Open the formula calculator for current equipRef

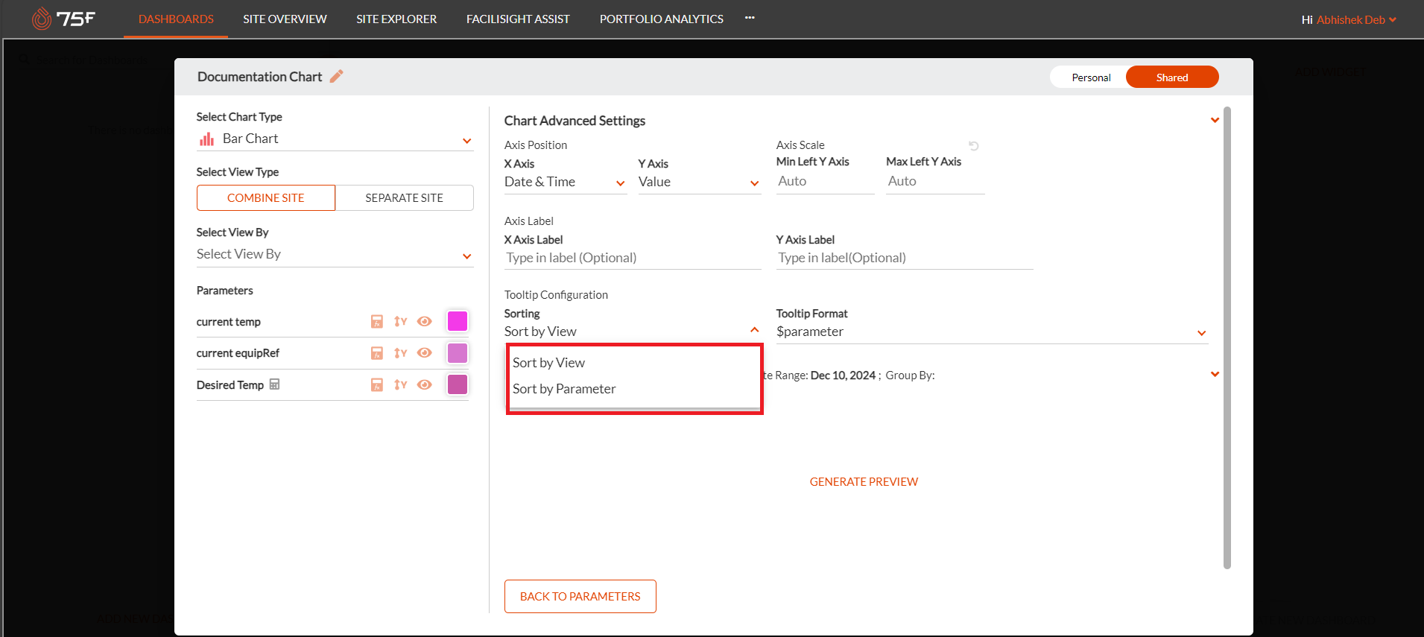coord(377,352)
